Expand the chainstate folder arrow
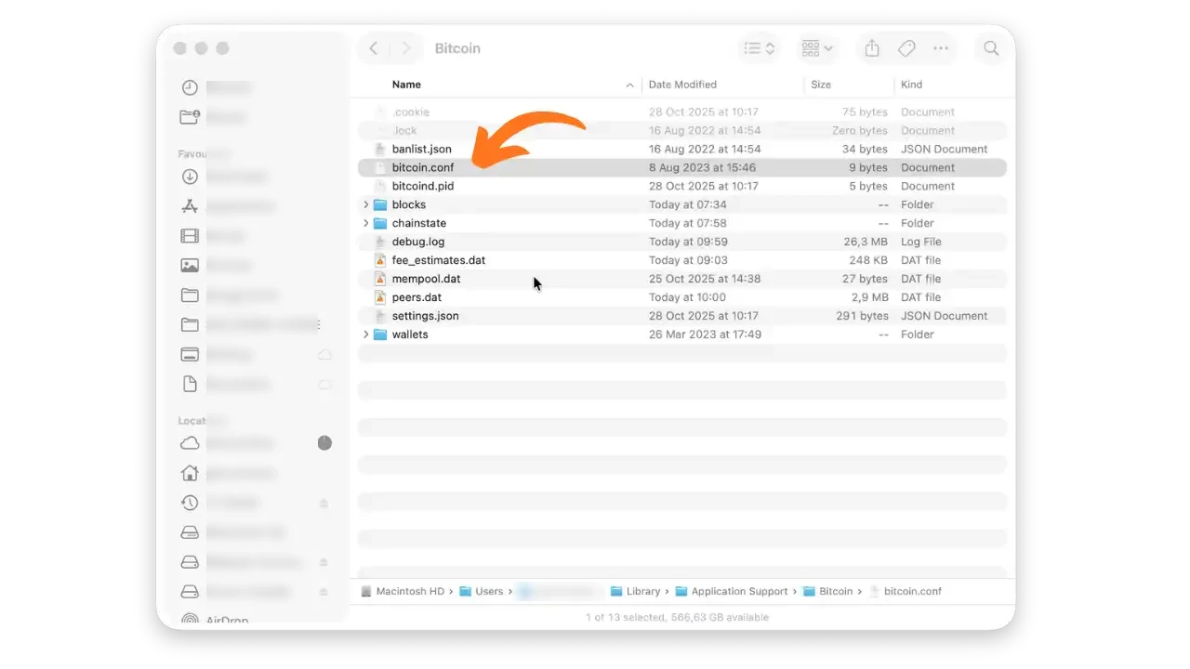 tap(365, 223)
